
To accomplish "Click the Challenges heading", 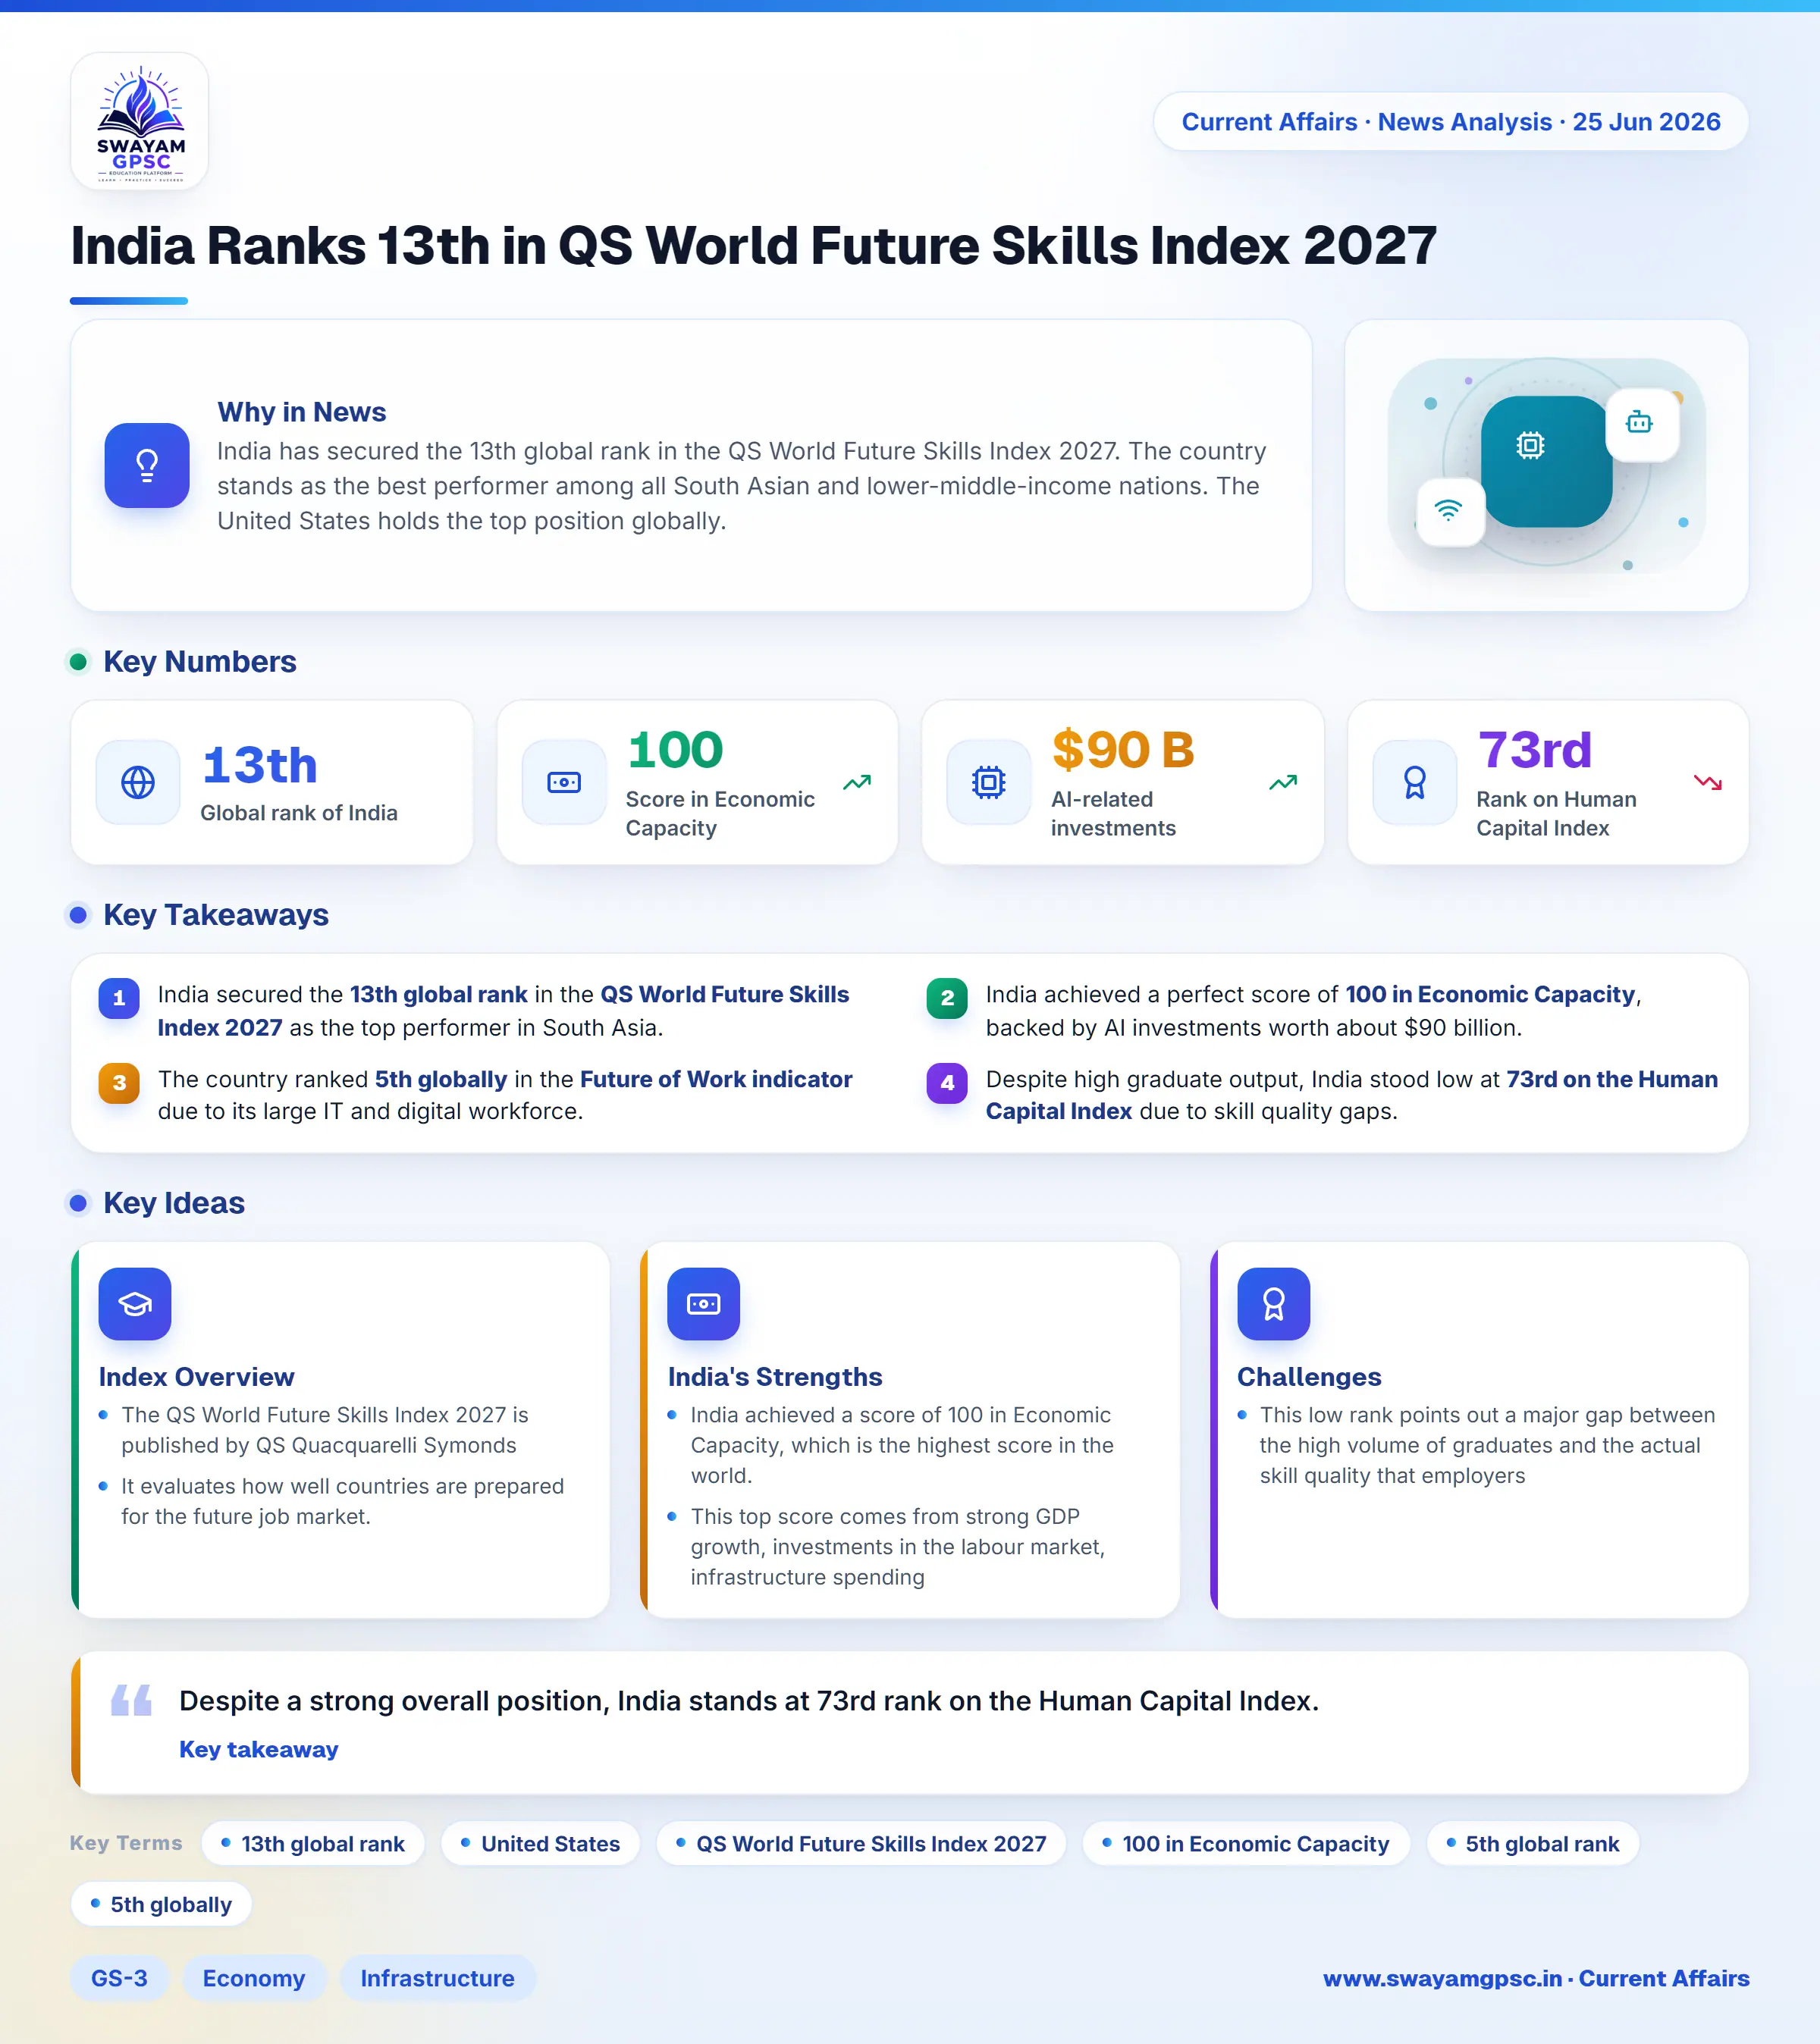I will [x=1309, y=1377].
